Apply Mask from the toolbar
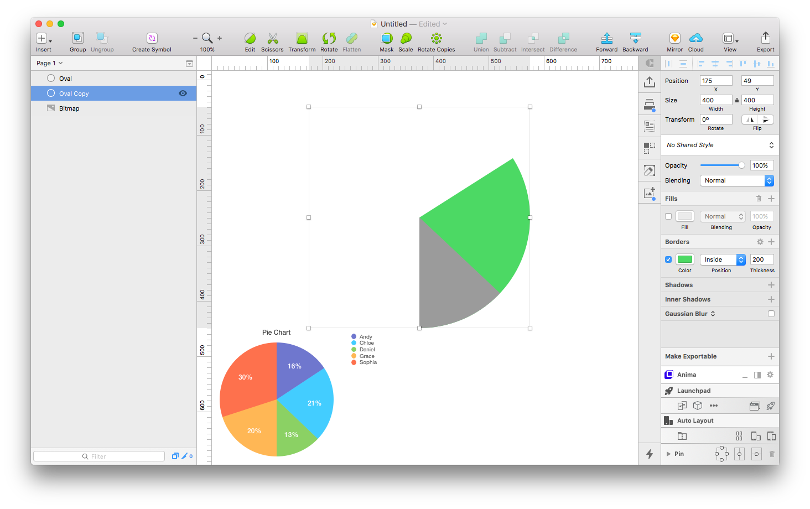 [387, 38]
